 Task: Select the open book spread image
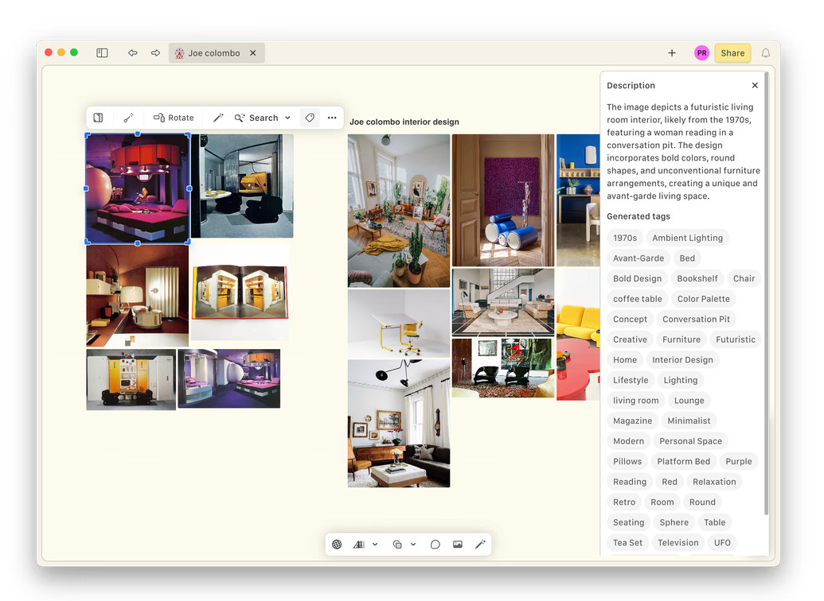pyautogui.click(x=240, y=292)
